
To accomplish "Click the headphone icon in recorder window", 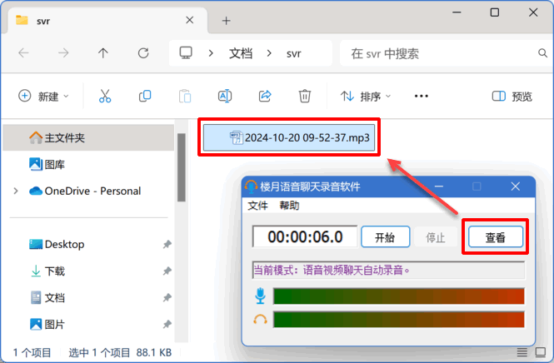I will [x=261, y=319].
